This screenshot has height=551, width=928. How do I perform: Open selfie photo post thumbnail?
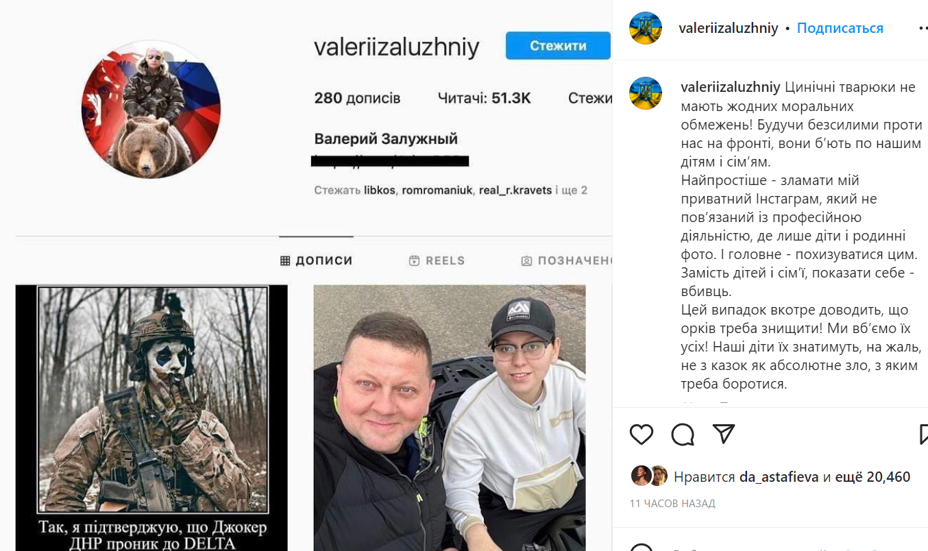point(450,418)
